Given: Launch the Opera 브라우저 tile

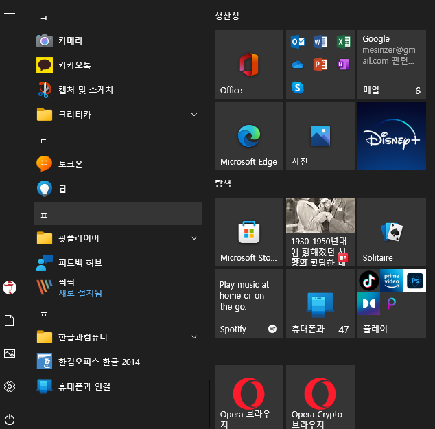Looking at the screenshot, I should pos(249,397).
